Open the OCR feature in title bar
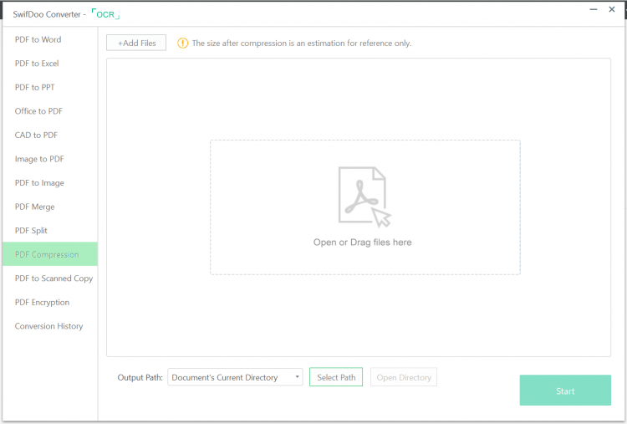The image size is (627, 424). (x=105, y=14)
